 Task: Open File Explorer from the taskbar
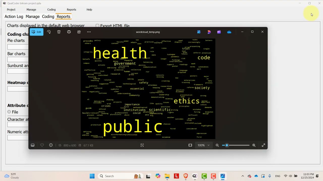click(167, 176)
